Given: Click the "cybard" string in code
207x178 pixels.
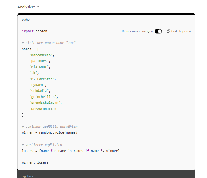Looking at the screenshot, I should 37,85.
